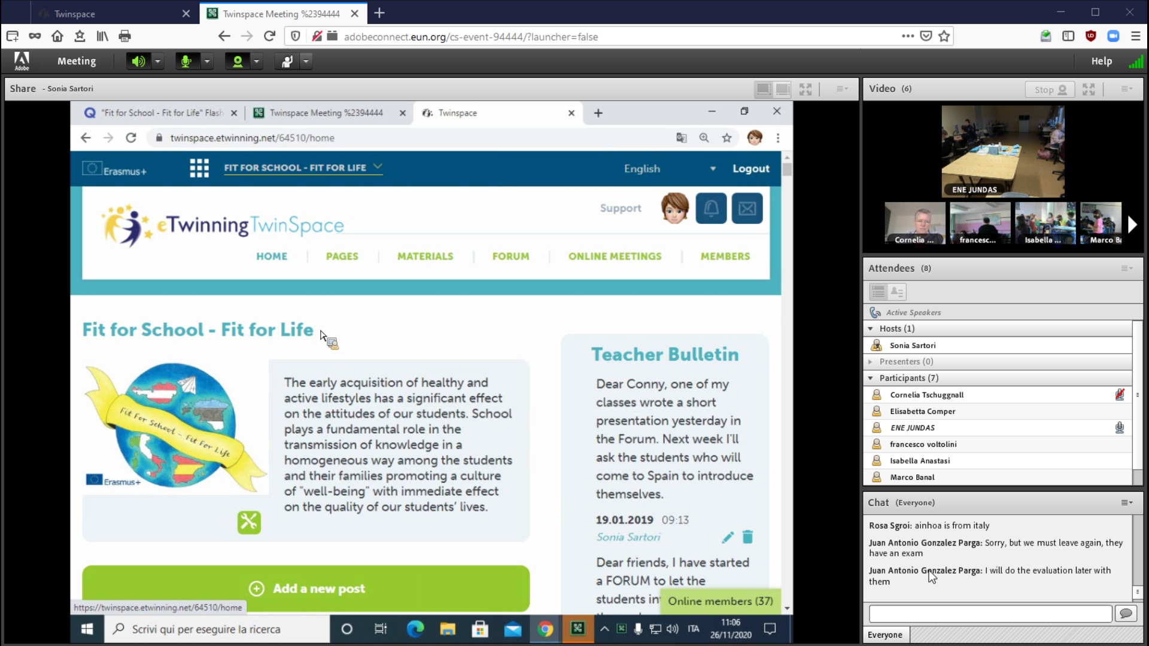This screenshot has width=1149, height=646.
Task: Toggle the Adobe Connect speaker audio button
Action: [x=138, y=61]
